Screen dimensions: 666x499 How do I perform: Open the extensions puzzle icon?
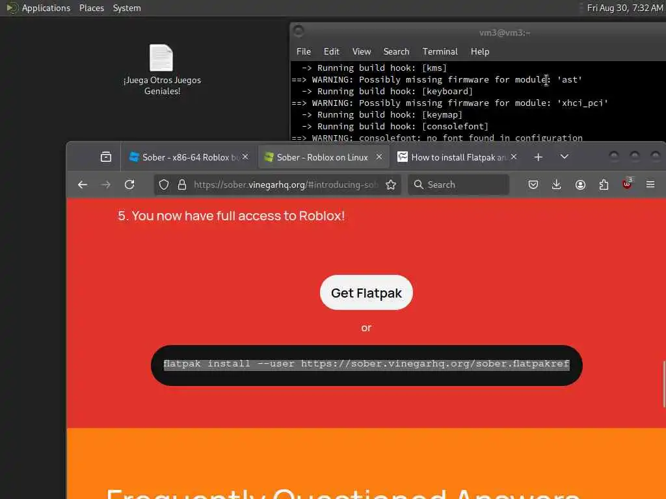(x=604, y=185)
